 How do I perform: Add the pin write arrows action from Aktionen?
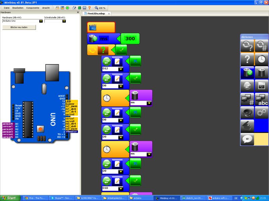tap(247, 86)
